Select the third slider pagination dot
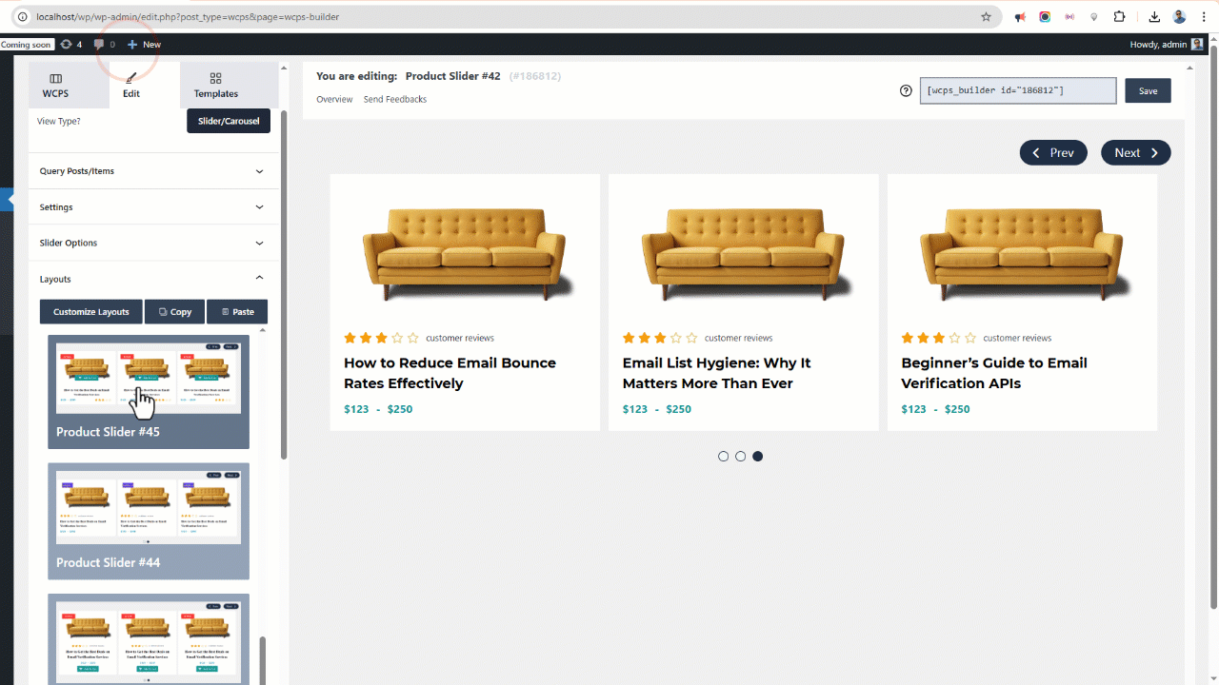This screenshot has height=685, width=1219. (x=758, y=457)
